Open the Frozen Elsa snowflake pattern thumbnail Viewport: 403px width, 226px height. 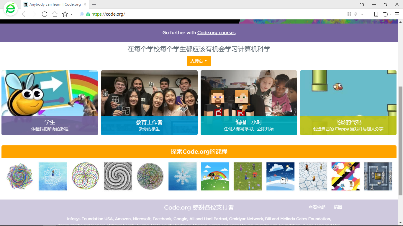click(53, 176)
